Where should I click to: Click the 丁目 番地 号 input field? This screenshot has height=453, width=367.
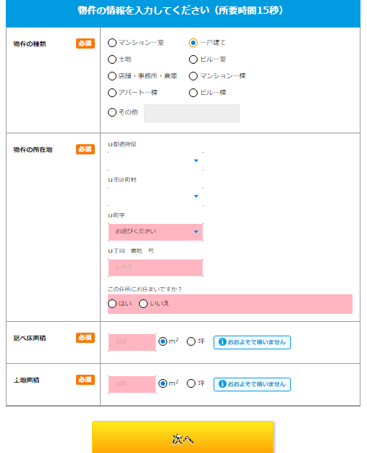coord(156,267)
